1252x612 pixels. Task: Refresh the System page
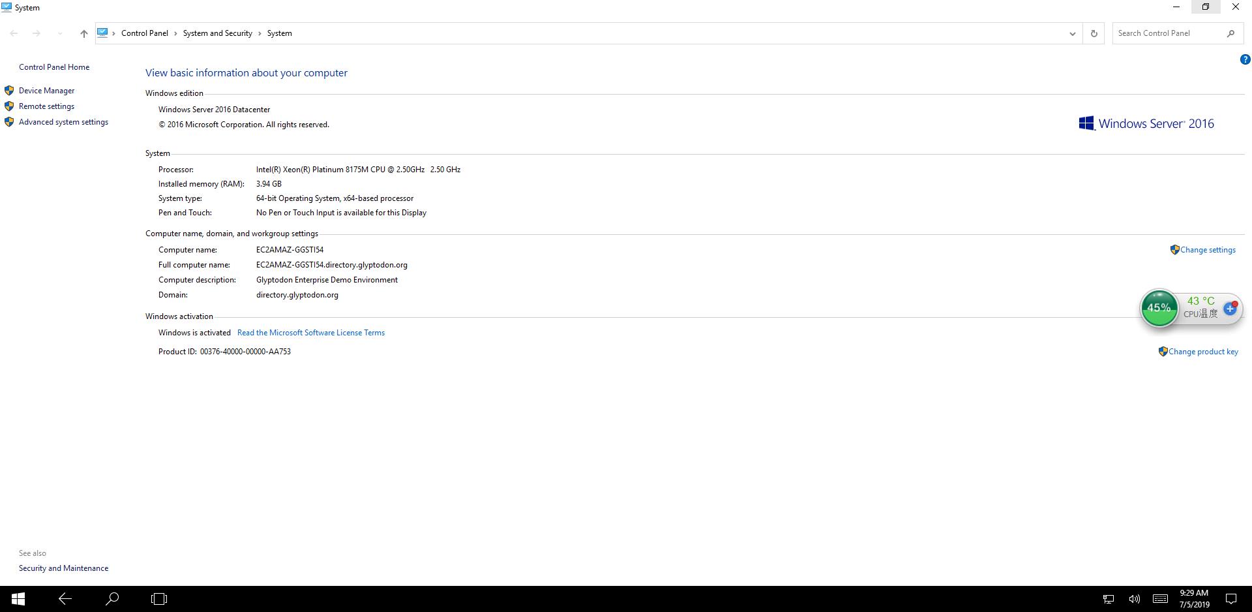(x=1094, y=33)
